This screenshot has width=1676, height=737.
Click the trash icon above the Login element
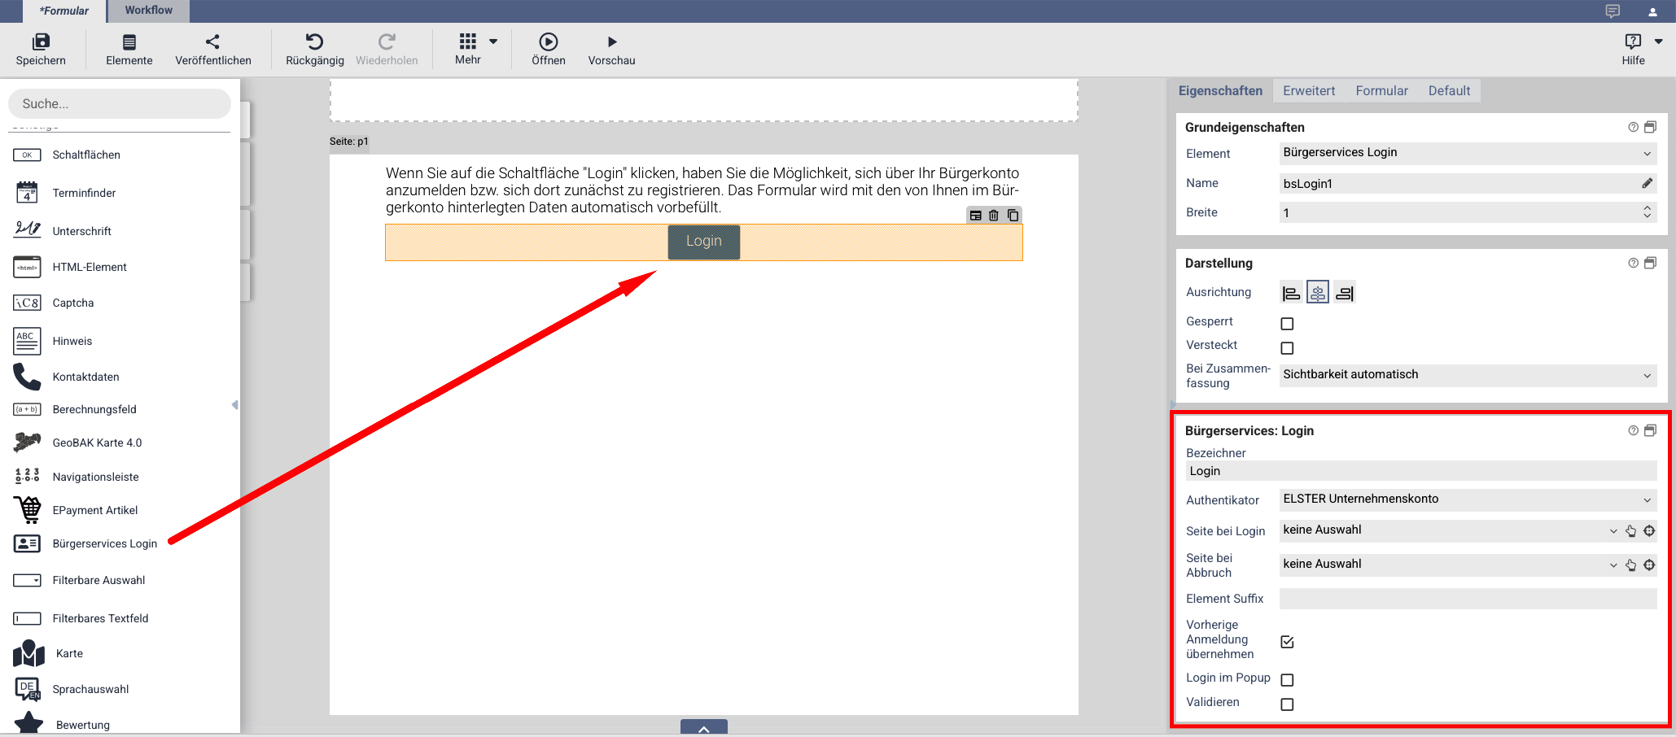[x=994, y=216]
